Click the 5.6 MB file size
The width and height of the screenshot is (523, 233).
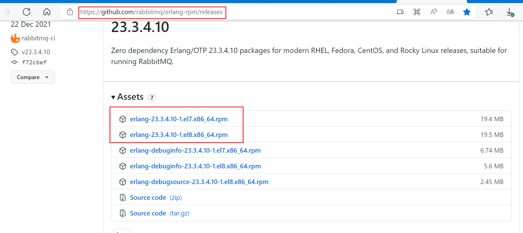click(x=494, y=166)
